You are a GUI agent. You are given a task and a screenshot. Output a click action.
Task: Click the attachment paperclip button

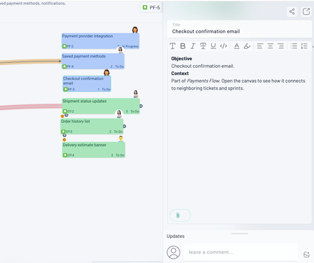(x=180, y=215)
